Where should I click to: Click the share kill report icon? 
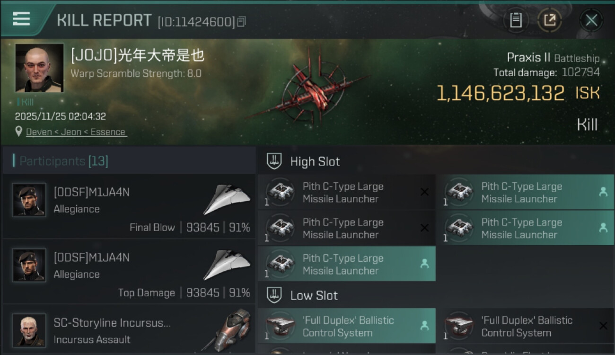[550, 20]
